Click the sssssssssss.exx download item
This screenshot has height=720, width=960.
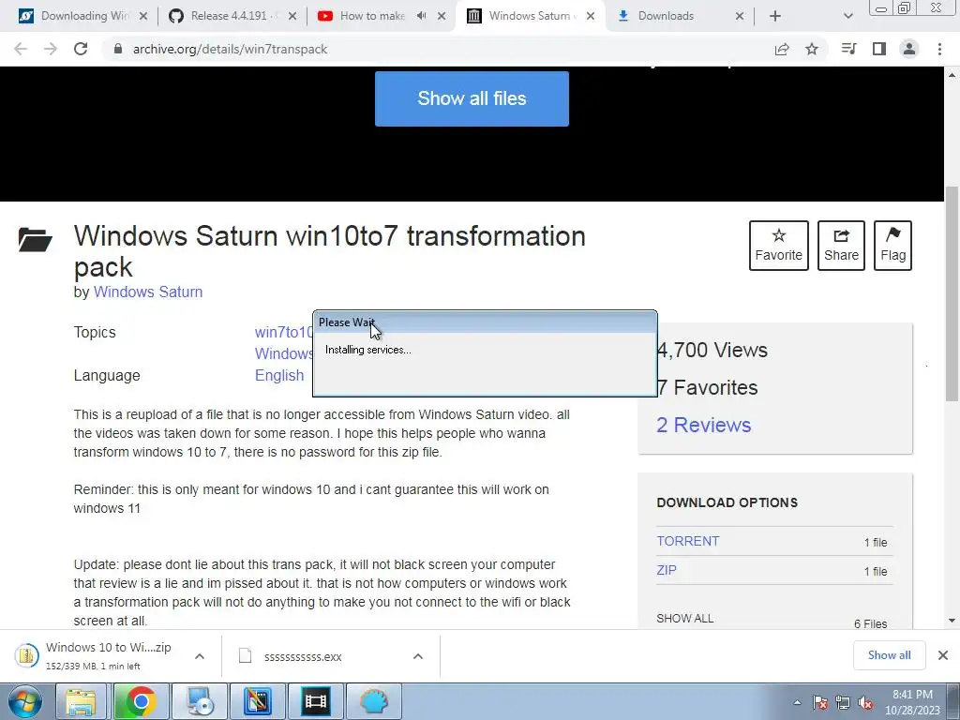[303, 656]
